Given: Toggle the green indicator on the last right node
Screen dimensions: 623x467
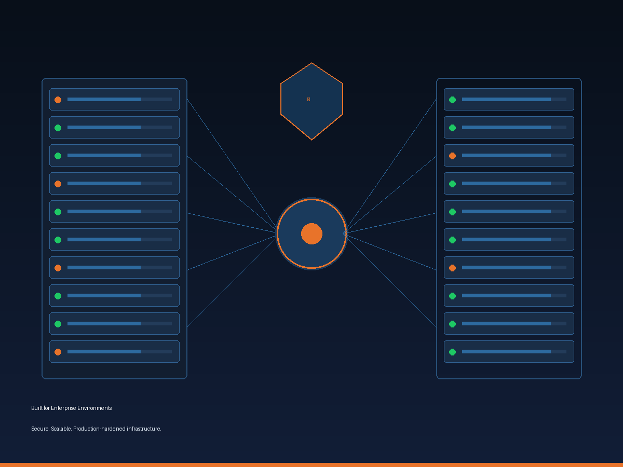Looking at the screenshot, I should click(453, 351).
